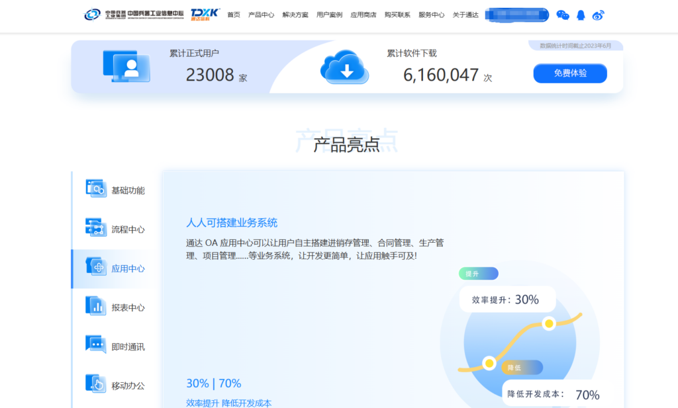
Task: Open the 应用商店 menu
Action: 363,14
